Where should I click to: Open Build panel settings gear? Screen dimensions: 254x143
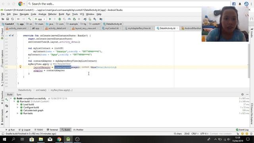tap(242, 95)
